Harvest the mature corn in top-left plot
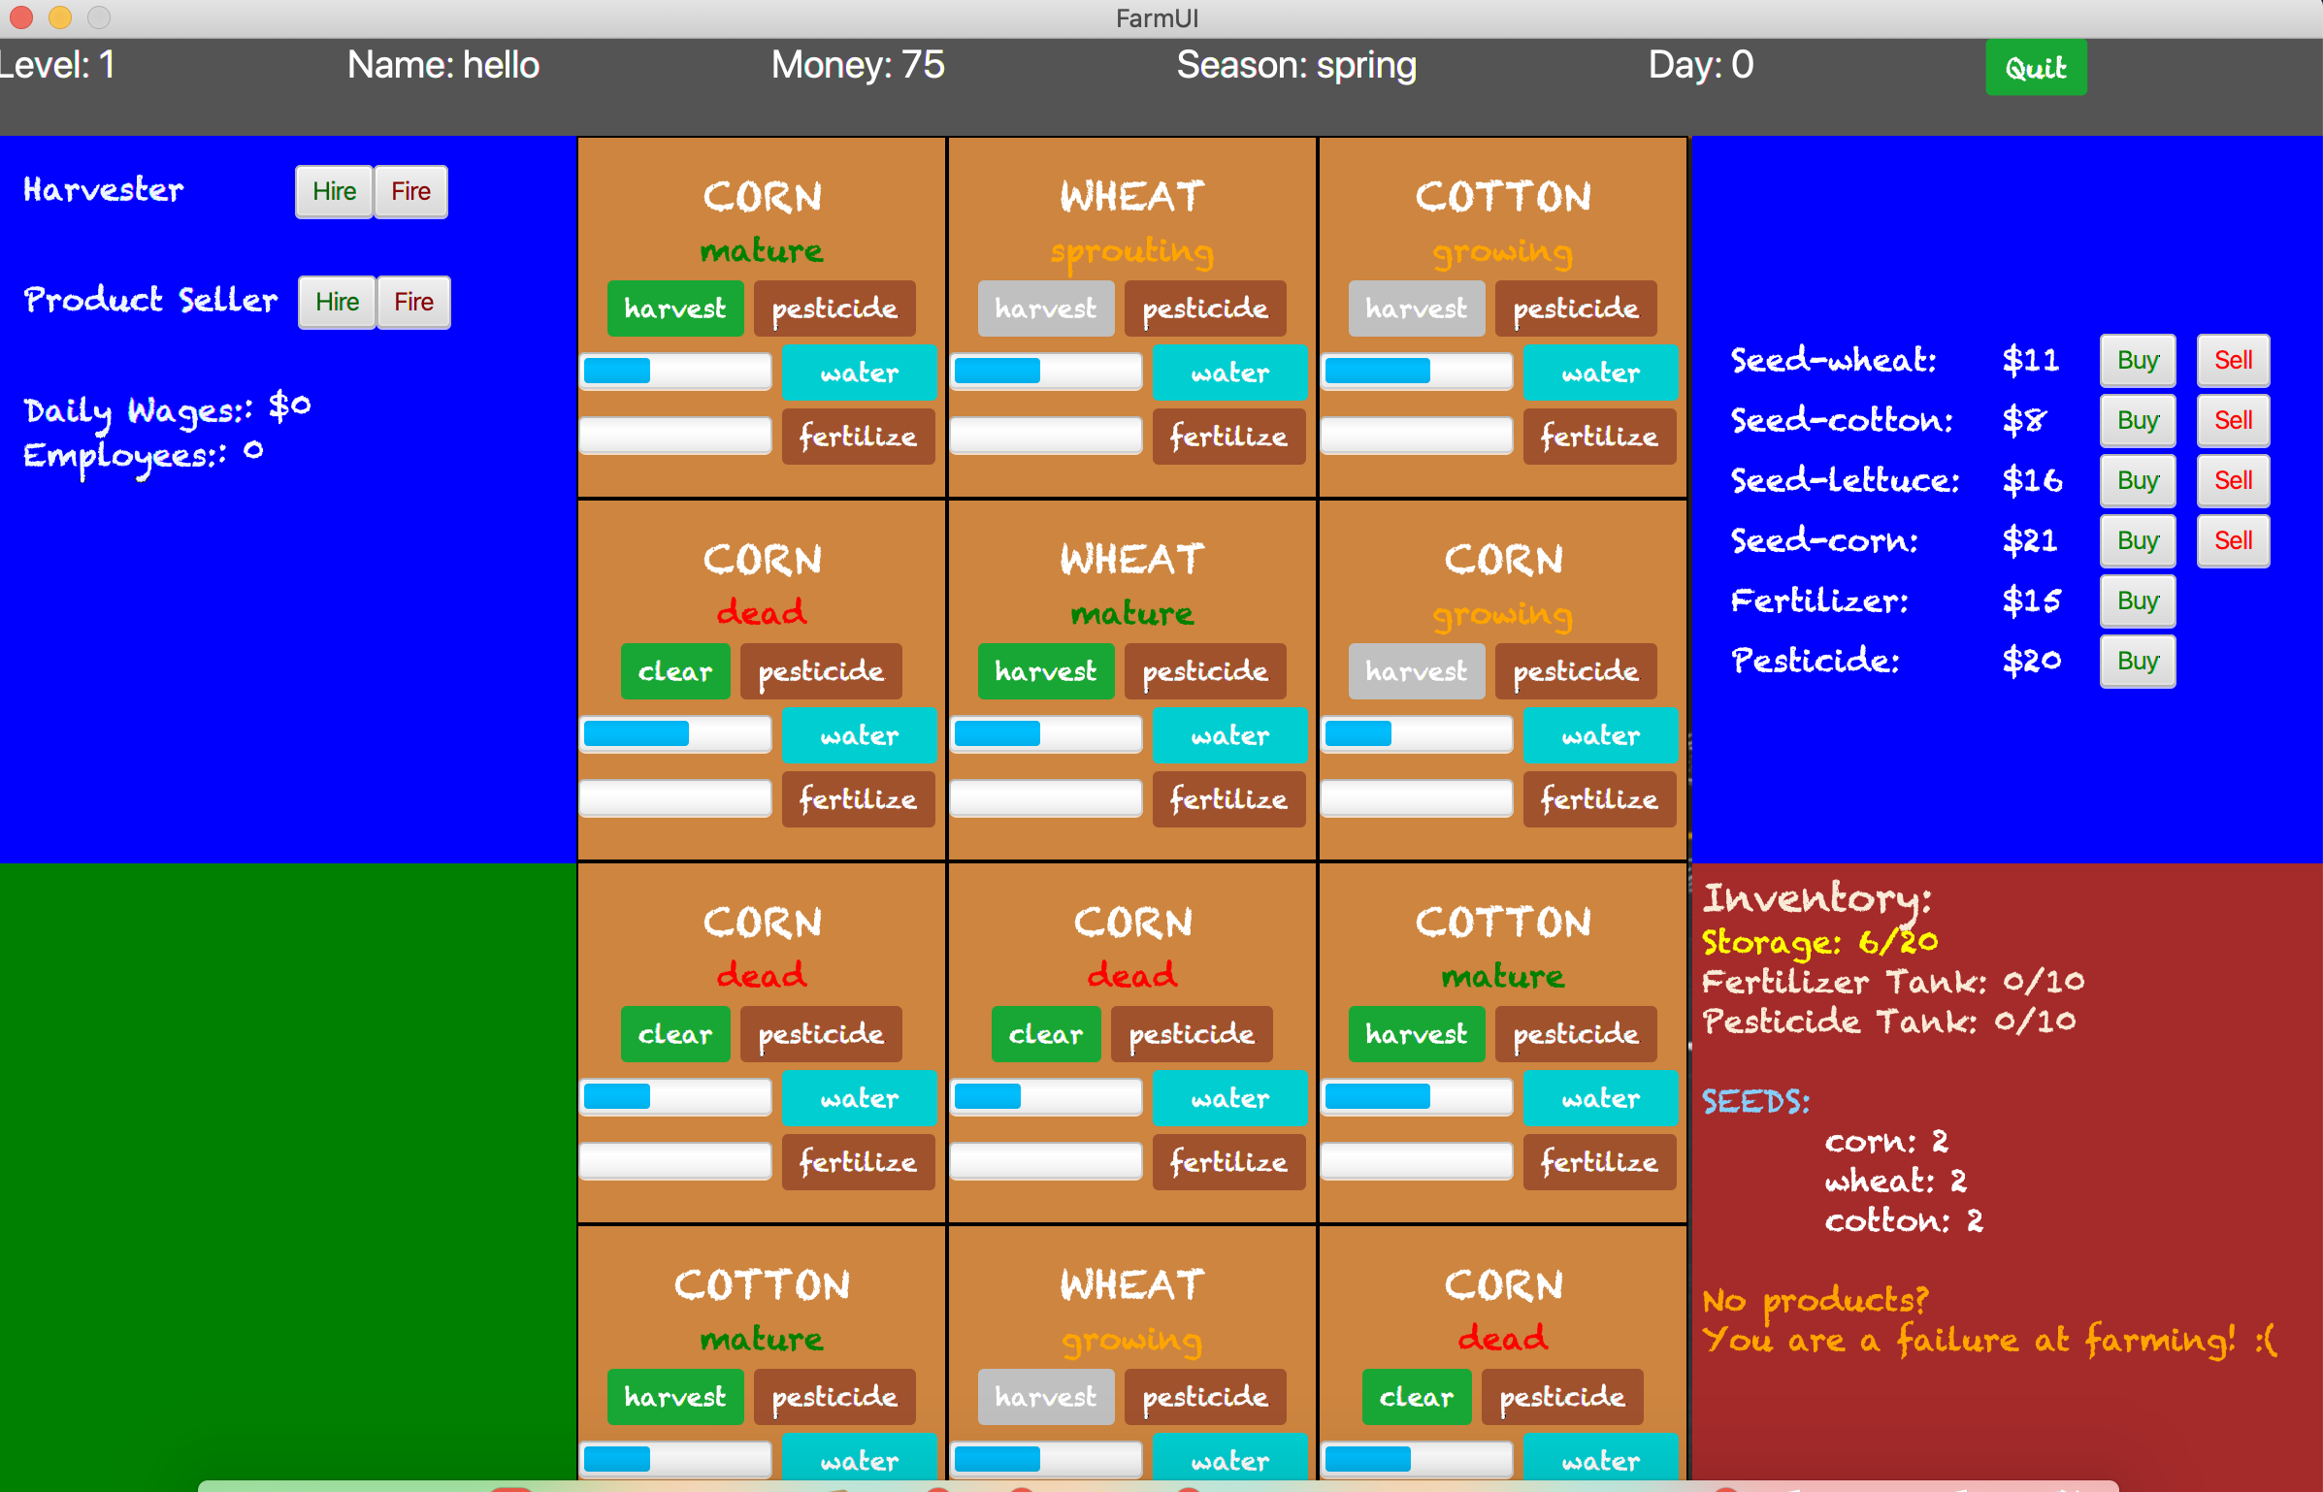 [674, 308]
